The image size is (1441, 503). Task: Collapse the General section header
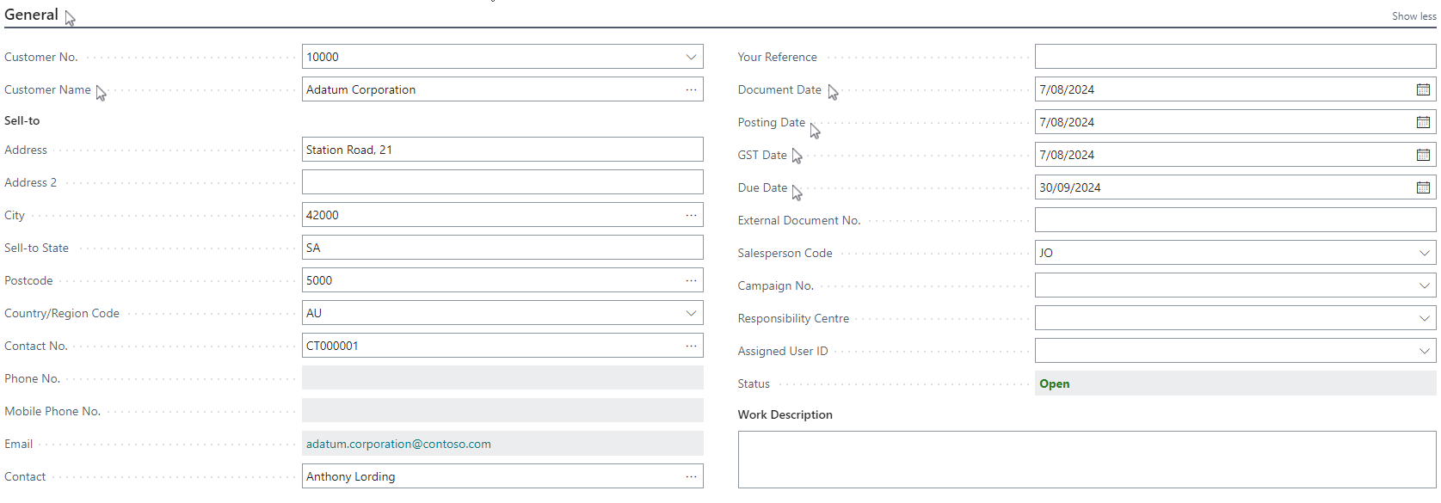pyautogui.click(x=31, y=15)
